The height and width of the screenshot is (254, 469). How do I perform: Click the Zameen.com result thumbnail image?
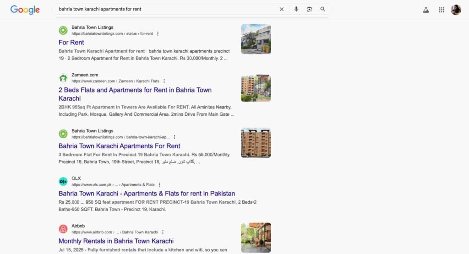click(256, 88)
